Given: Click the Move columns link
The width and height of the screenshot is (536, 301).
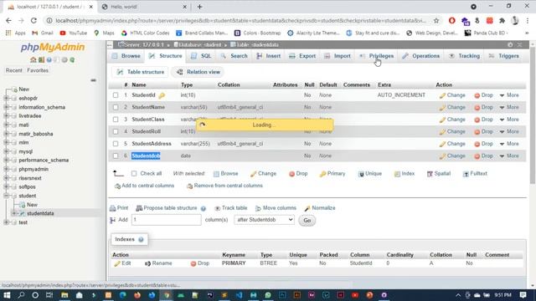Looking at the screenshot, I should (x=276, y=208).
